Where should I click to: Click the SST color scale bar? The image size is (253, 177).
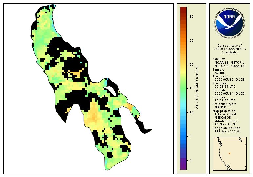pos(183,88)
